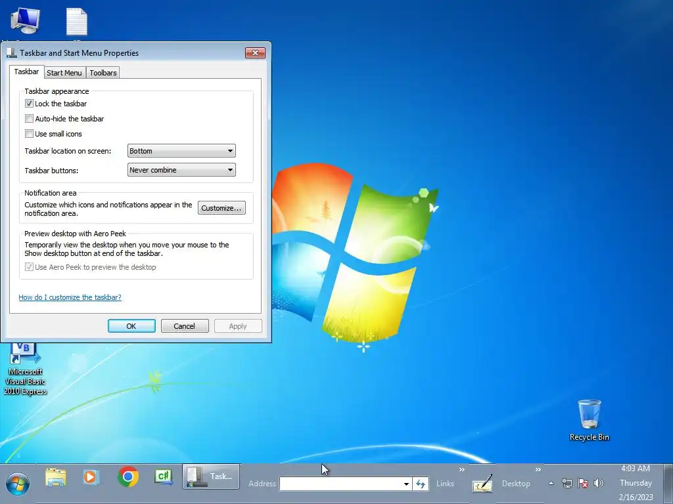Show hidden notification icons arrow
673x504 pixels.
551,484
